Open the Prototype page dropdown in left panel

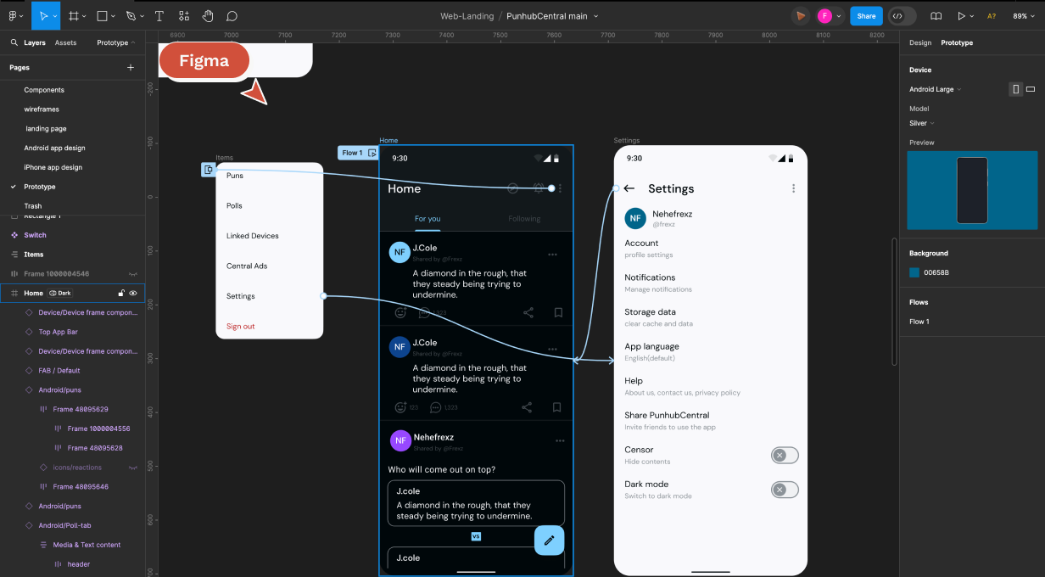[x=115, y=42]
